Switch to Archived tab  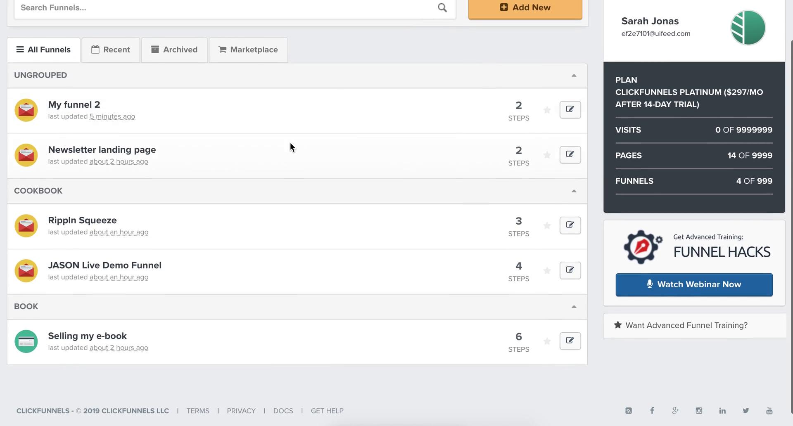(174, 50)
